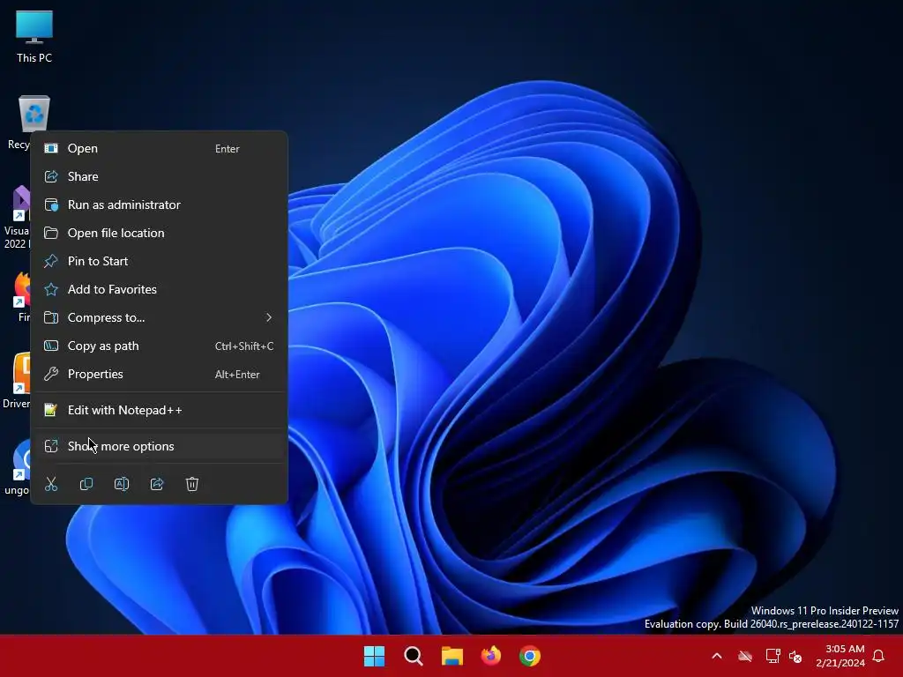The image size is (903, 677).
Task: Select Add to Favorites
Action: (159, 289)
